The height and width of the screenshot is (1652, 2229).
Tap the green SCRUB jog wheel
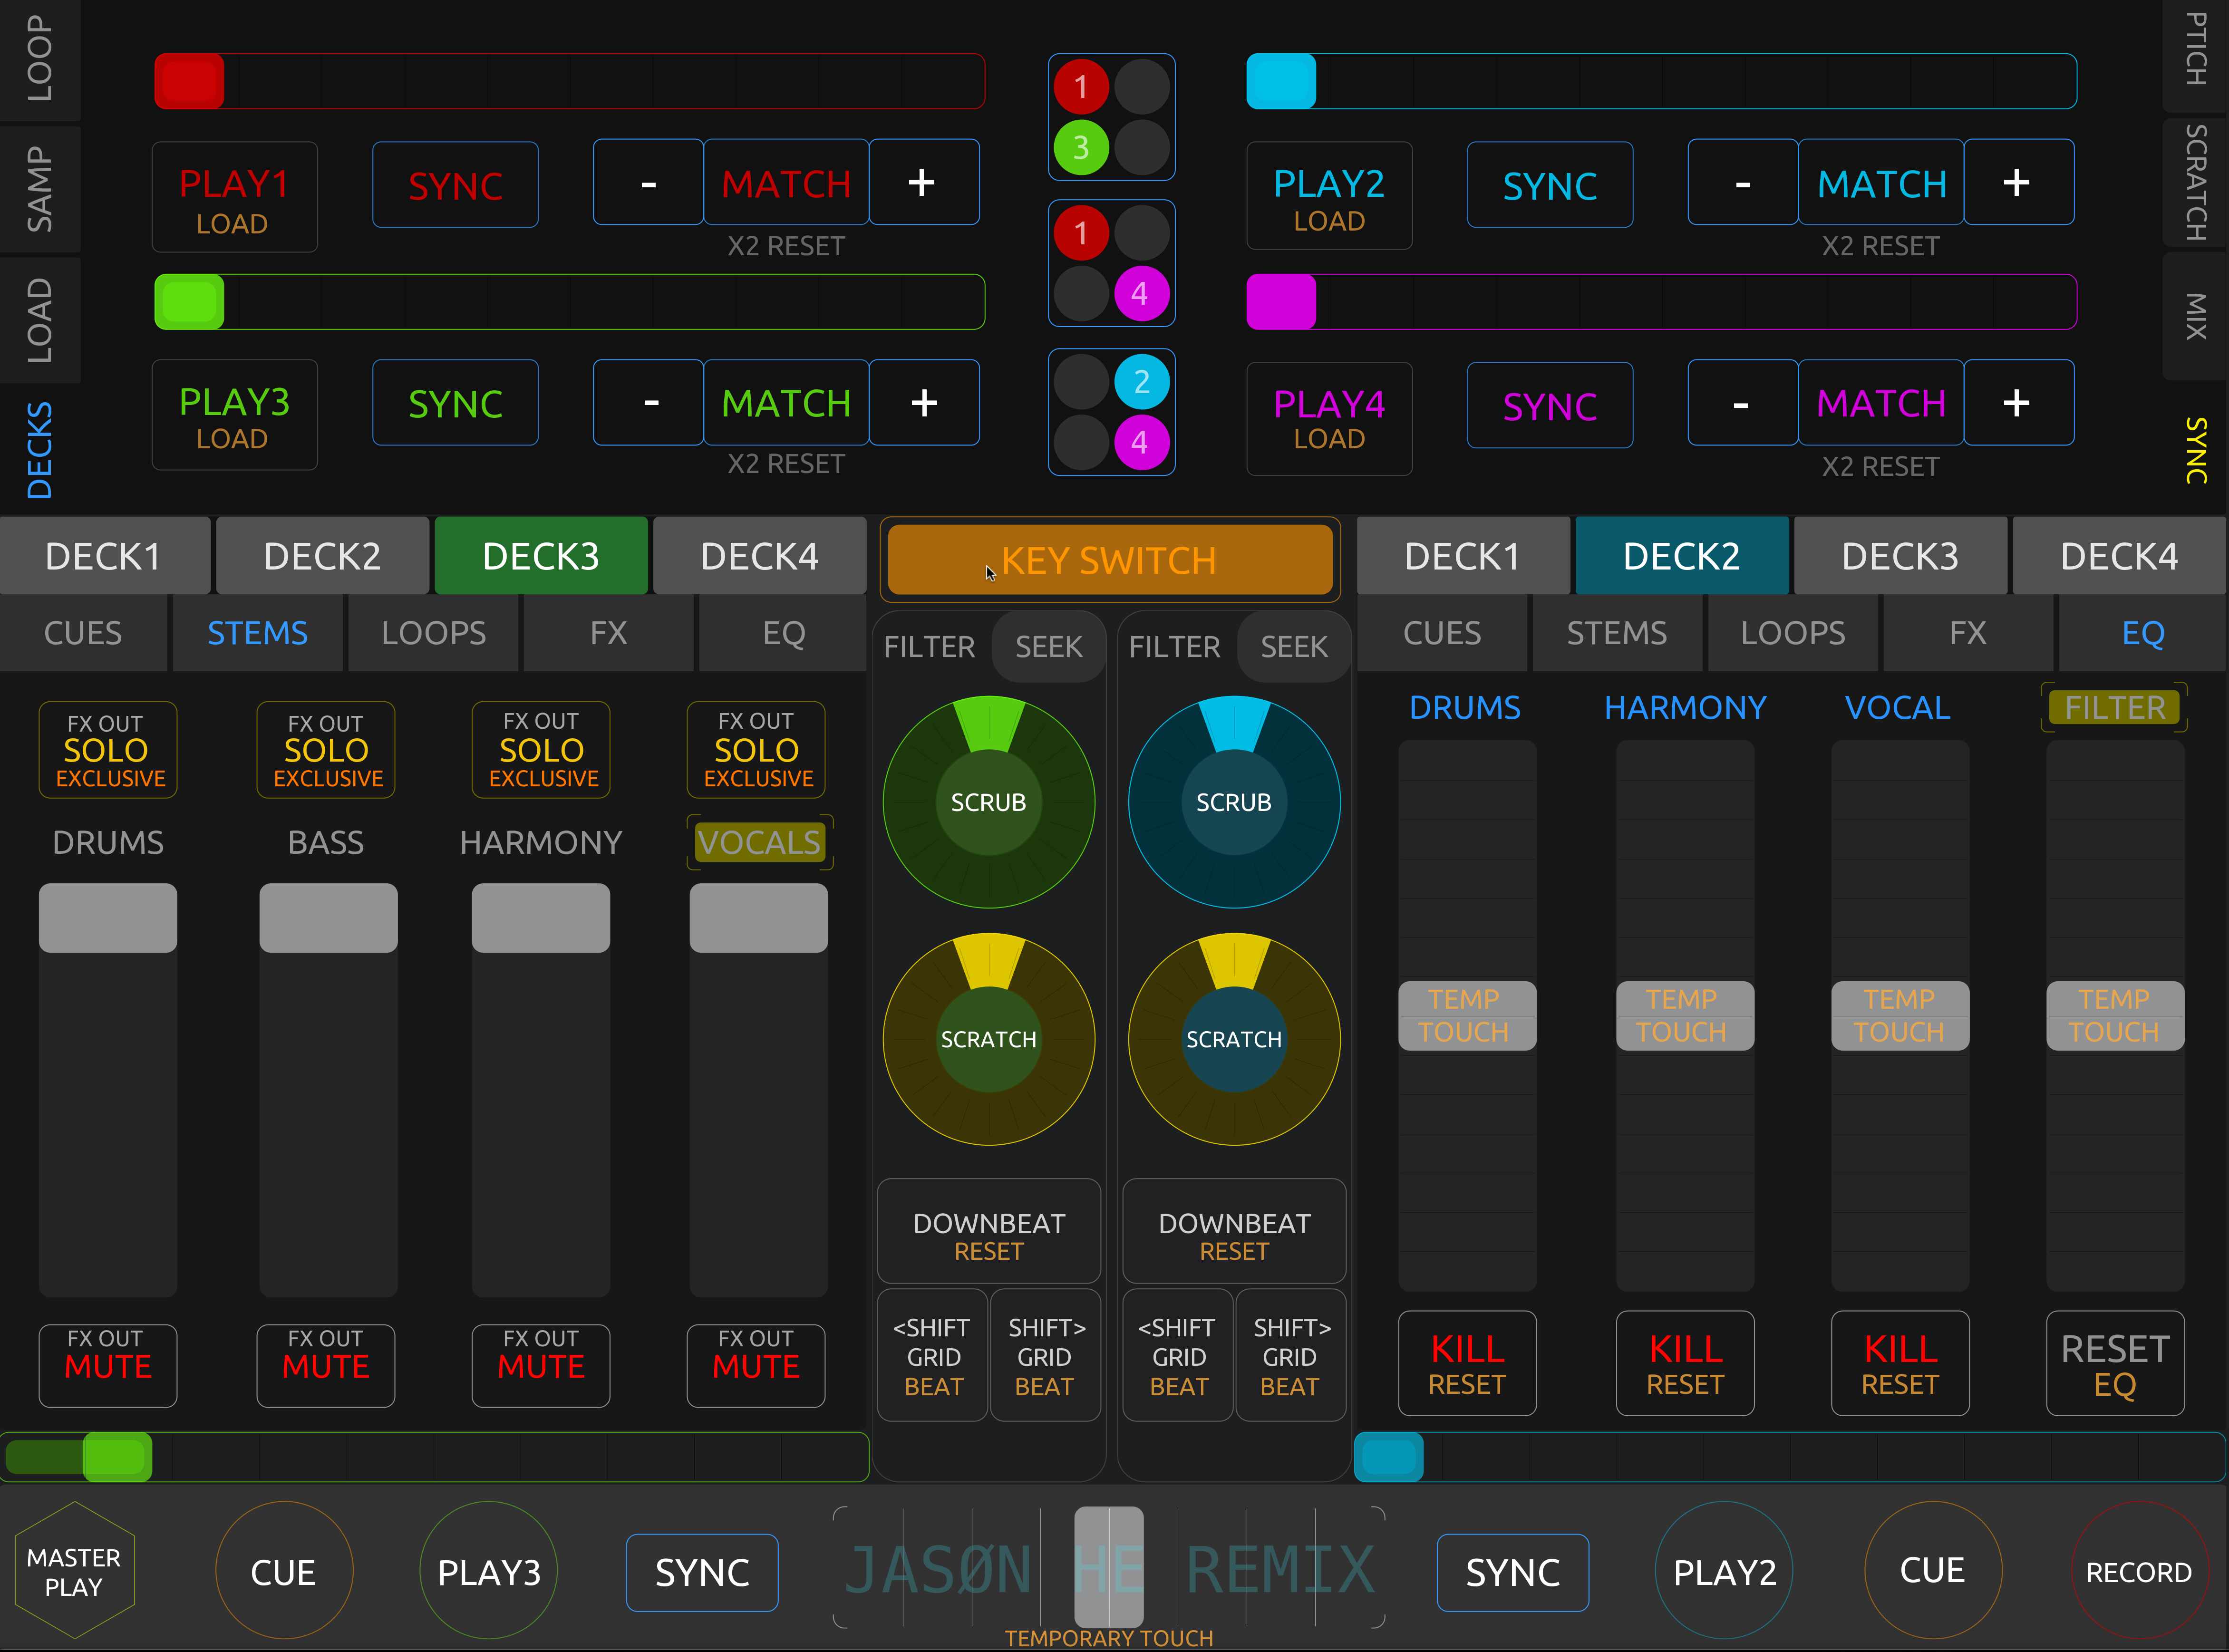pos(988,802)
